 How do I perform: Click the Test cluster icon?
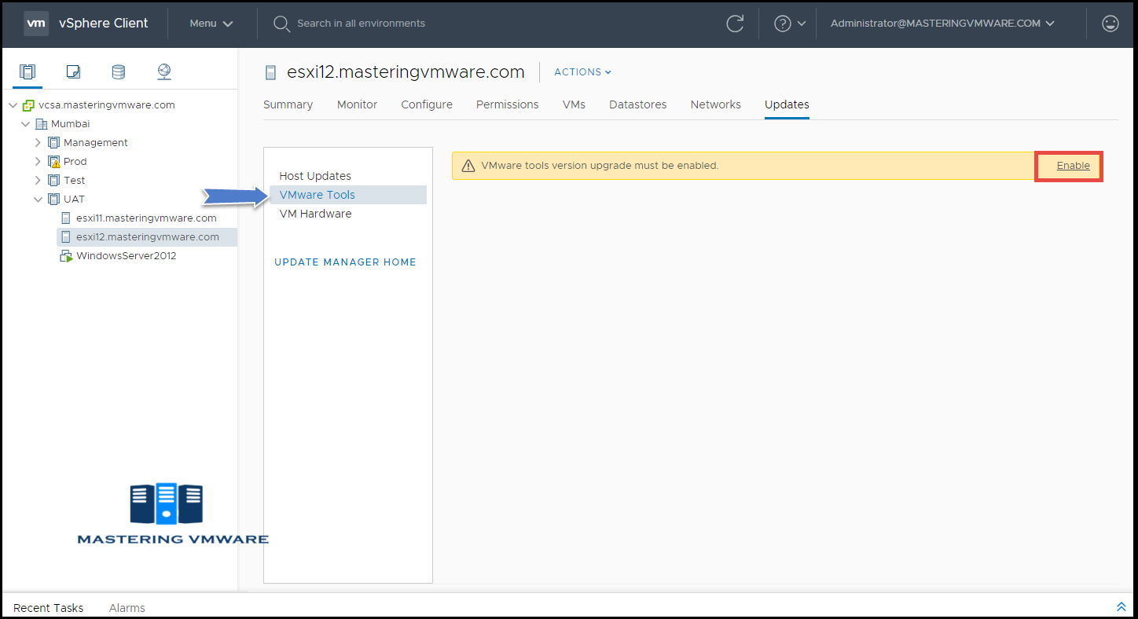(53, 180)
